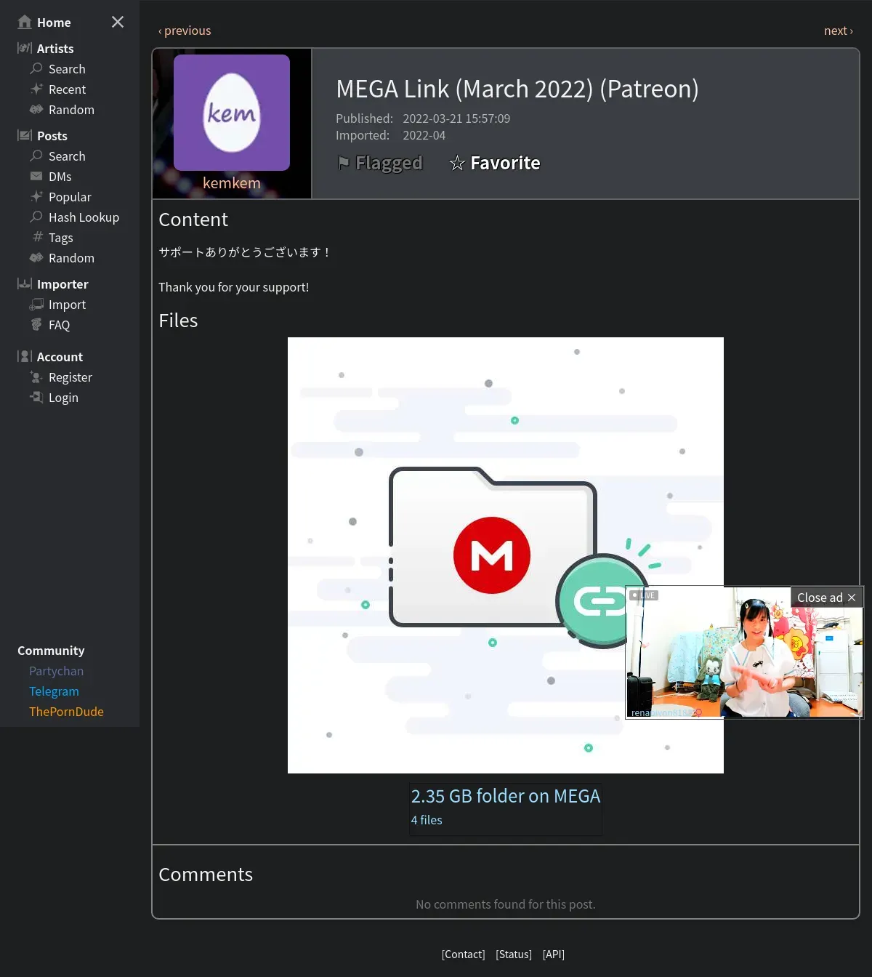Viewport: 872px width, 977px height.
Task: Open the ThePornDude link
Action: point(66,712)
